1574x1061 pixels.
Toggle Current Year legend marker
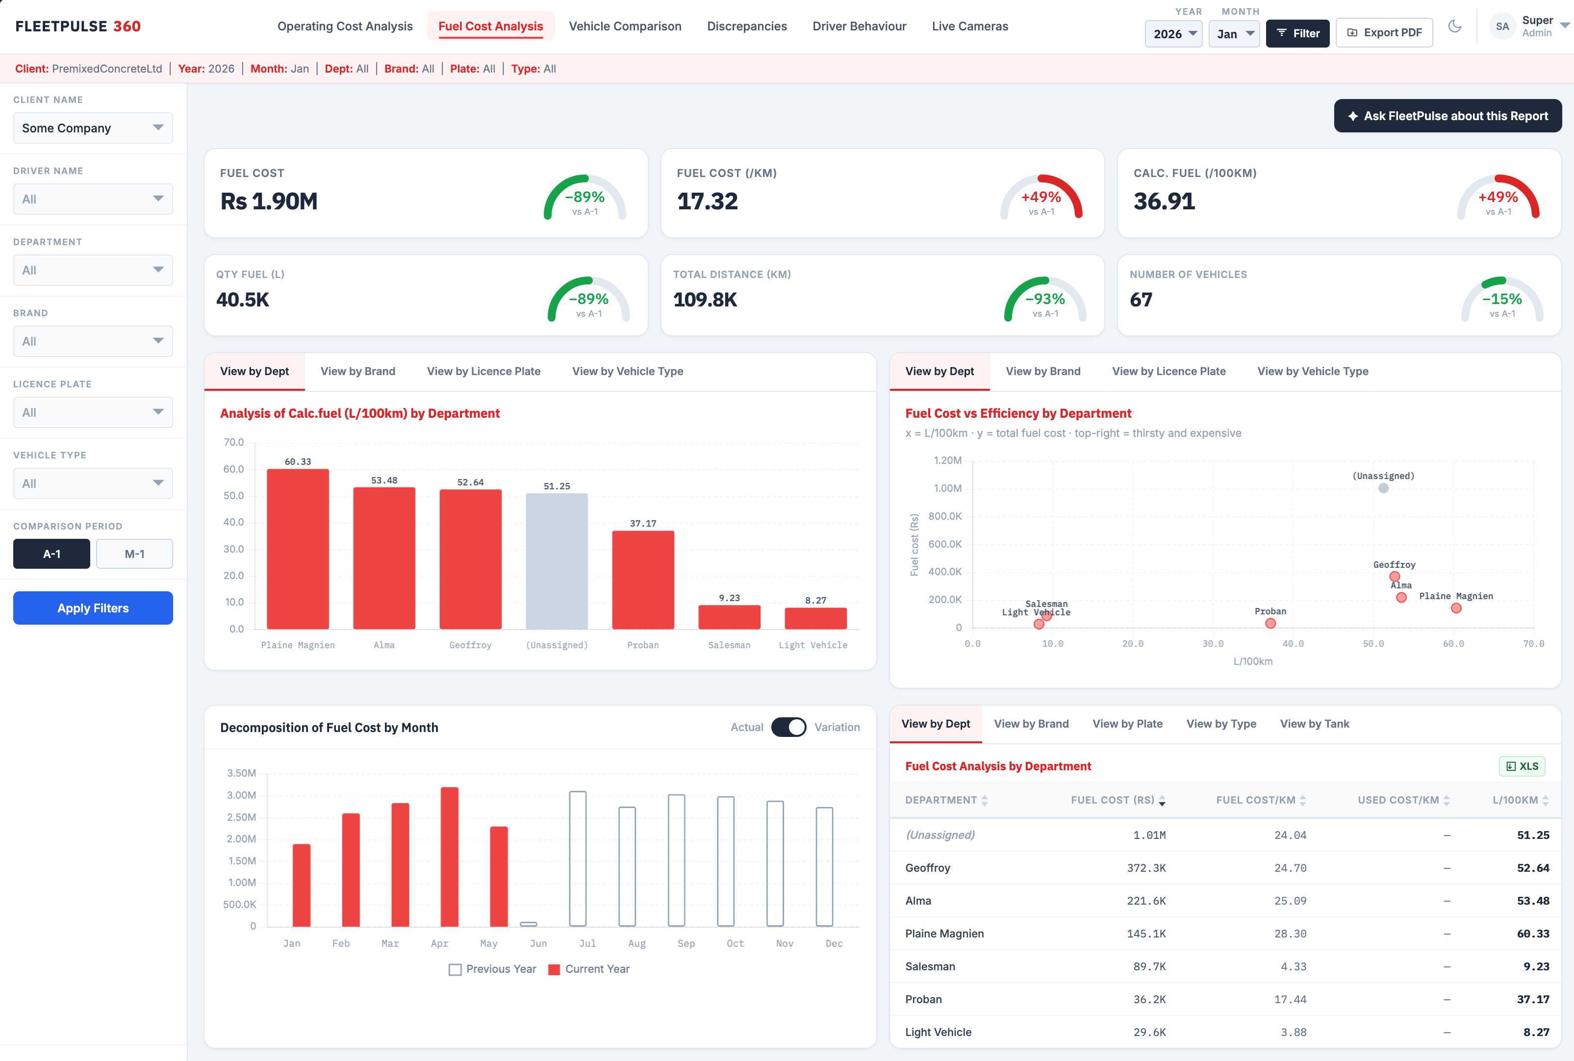click(x=554, y=970)
